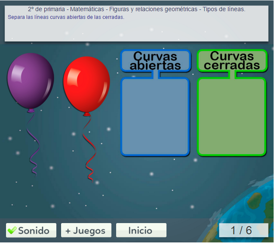This screenshot has width=274, height=245.
Task: Click the blue connector under Curvas abiertas
Action: (155, 75)
